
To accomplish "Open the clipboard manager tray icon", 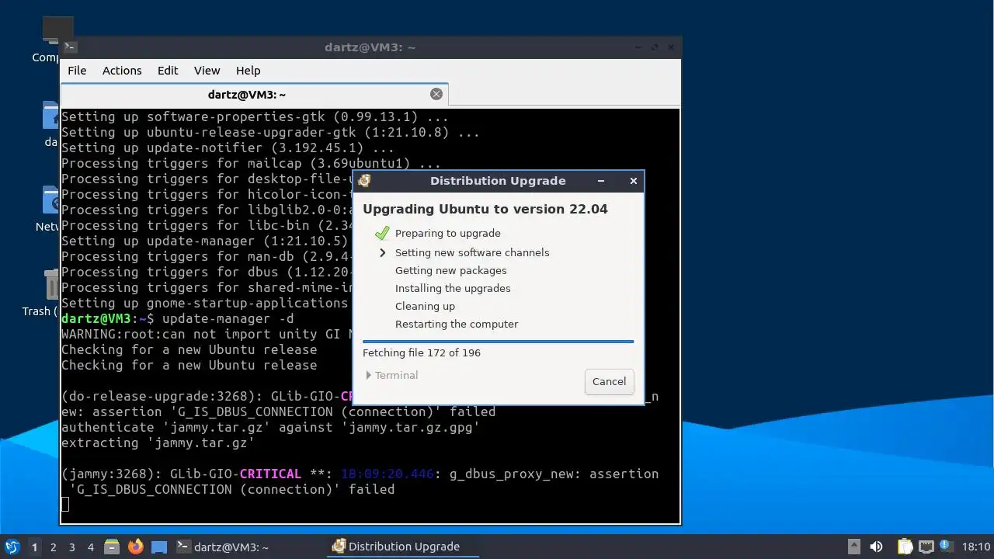I will [x=905, y=547].
